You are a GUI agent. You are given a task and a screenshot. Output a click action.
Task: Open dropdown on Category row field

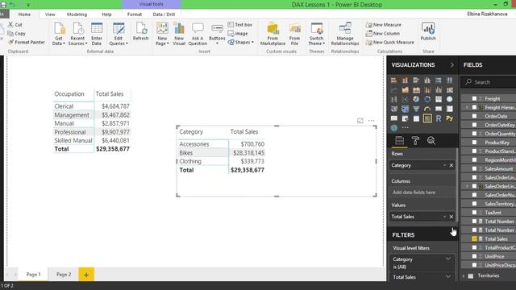pyautogui.click(x=444, y=165)
